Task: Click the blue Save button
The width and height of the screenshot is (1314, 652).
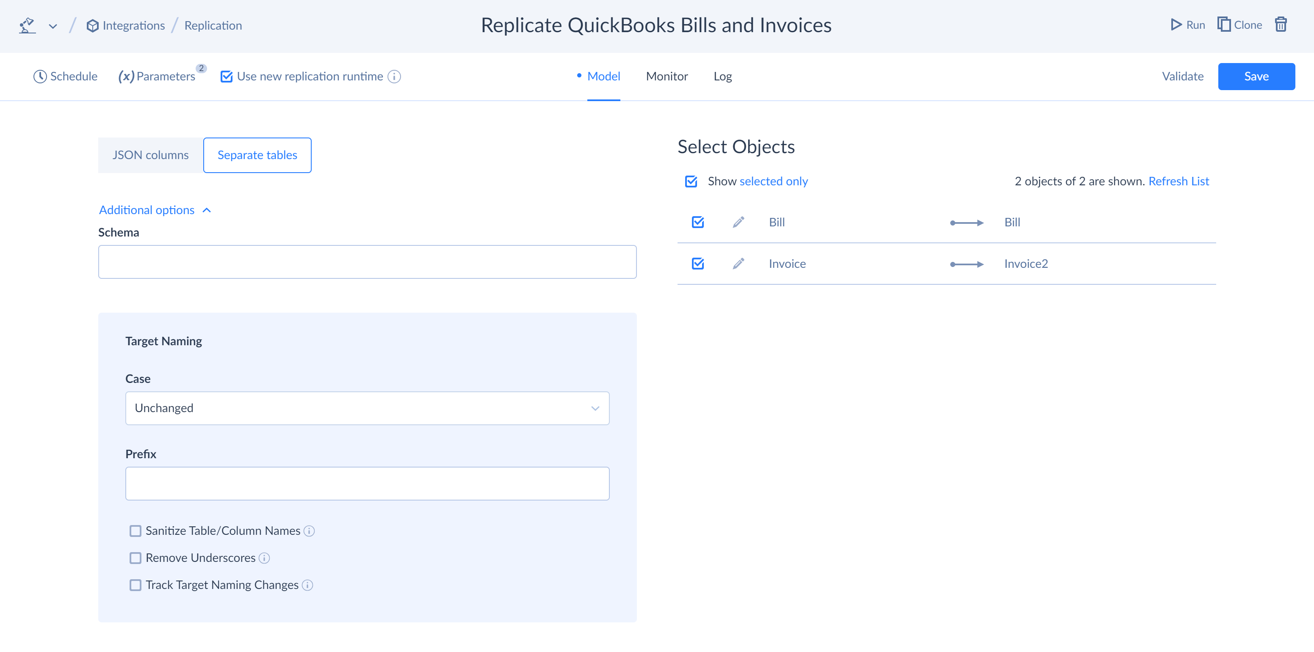Action: (x=1256, y=77)
